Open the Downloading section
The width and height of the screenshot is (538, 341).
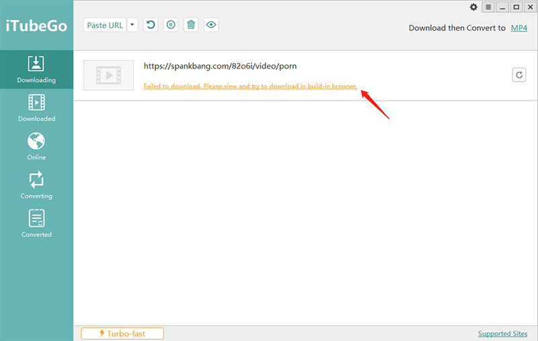pyautogui.click(x=36, y=70)
